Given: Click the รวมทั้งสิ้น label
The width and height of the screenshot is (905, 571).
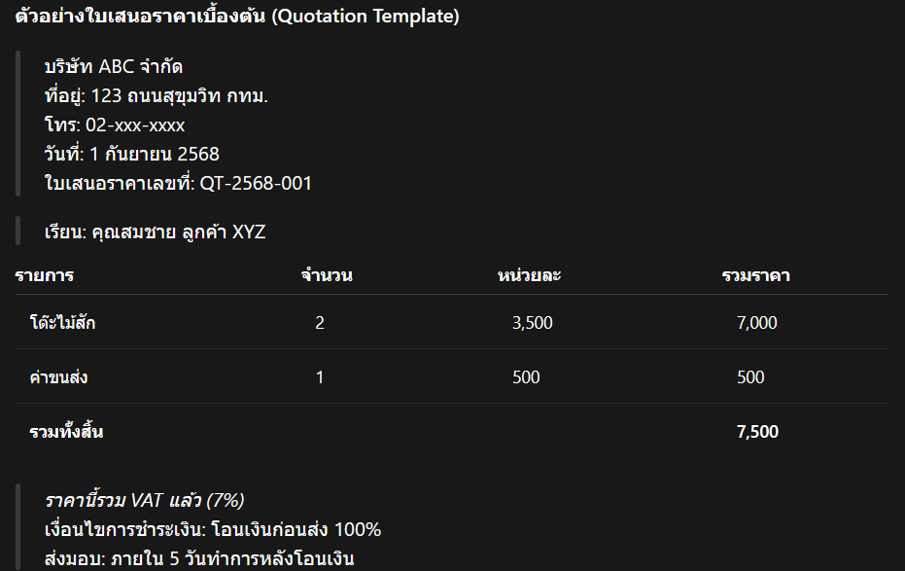Looking at the screenshot, I should click(x=66, y=432).
